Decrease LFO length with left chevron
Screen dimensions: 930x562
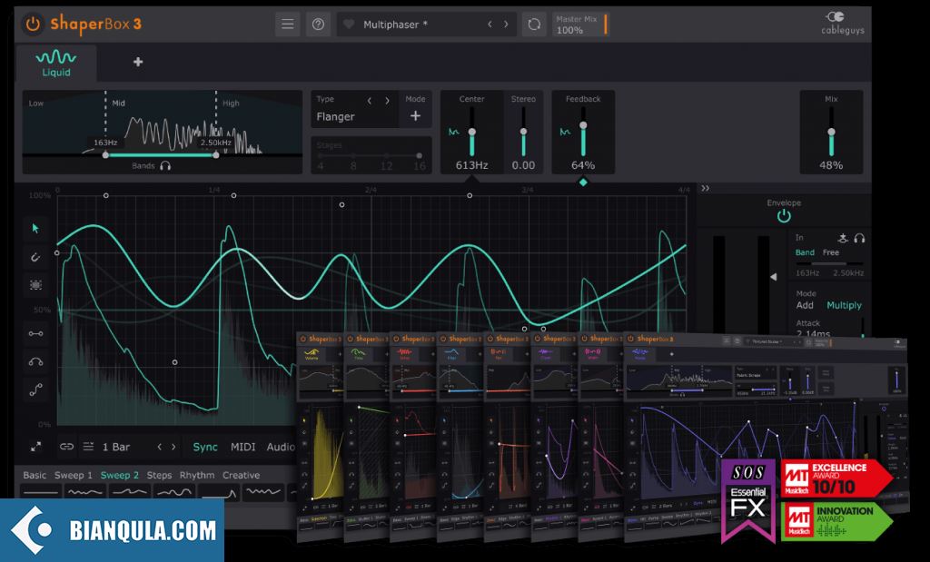point(160,447)
